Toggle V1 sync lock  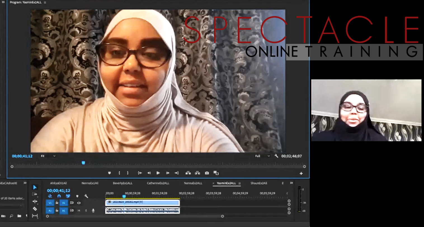[72, 203]
